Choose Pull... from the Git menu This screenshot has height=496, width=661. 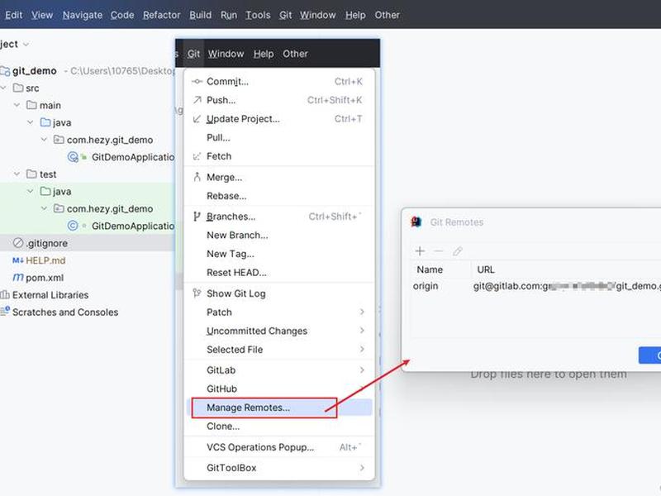point(279,137)
